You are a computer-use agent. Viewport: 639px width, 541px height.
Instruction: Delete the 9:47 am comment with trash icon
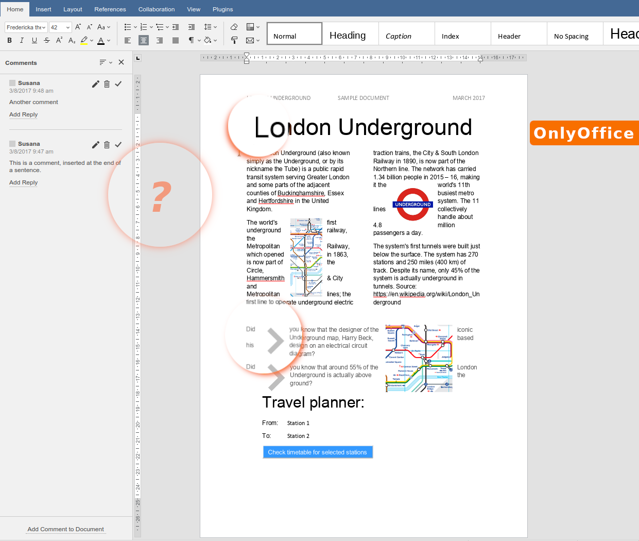point(107,145)
